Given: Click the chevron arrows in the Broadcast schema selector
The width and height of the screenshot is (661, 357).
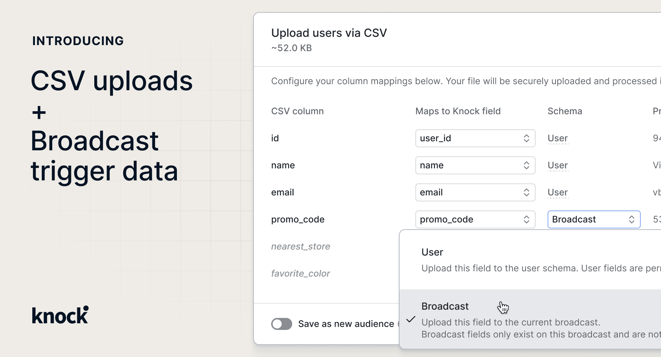Looking at the screenshot, I should pyautogui.click(x=632, y=219).
